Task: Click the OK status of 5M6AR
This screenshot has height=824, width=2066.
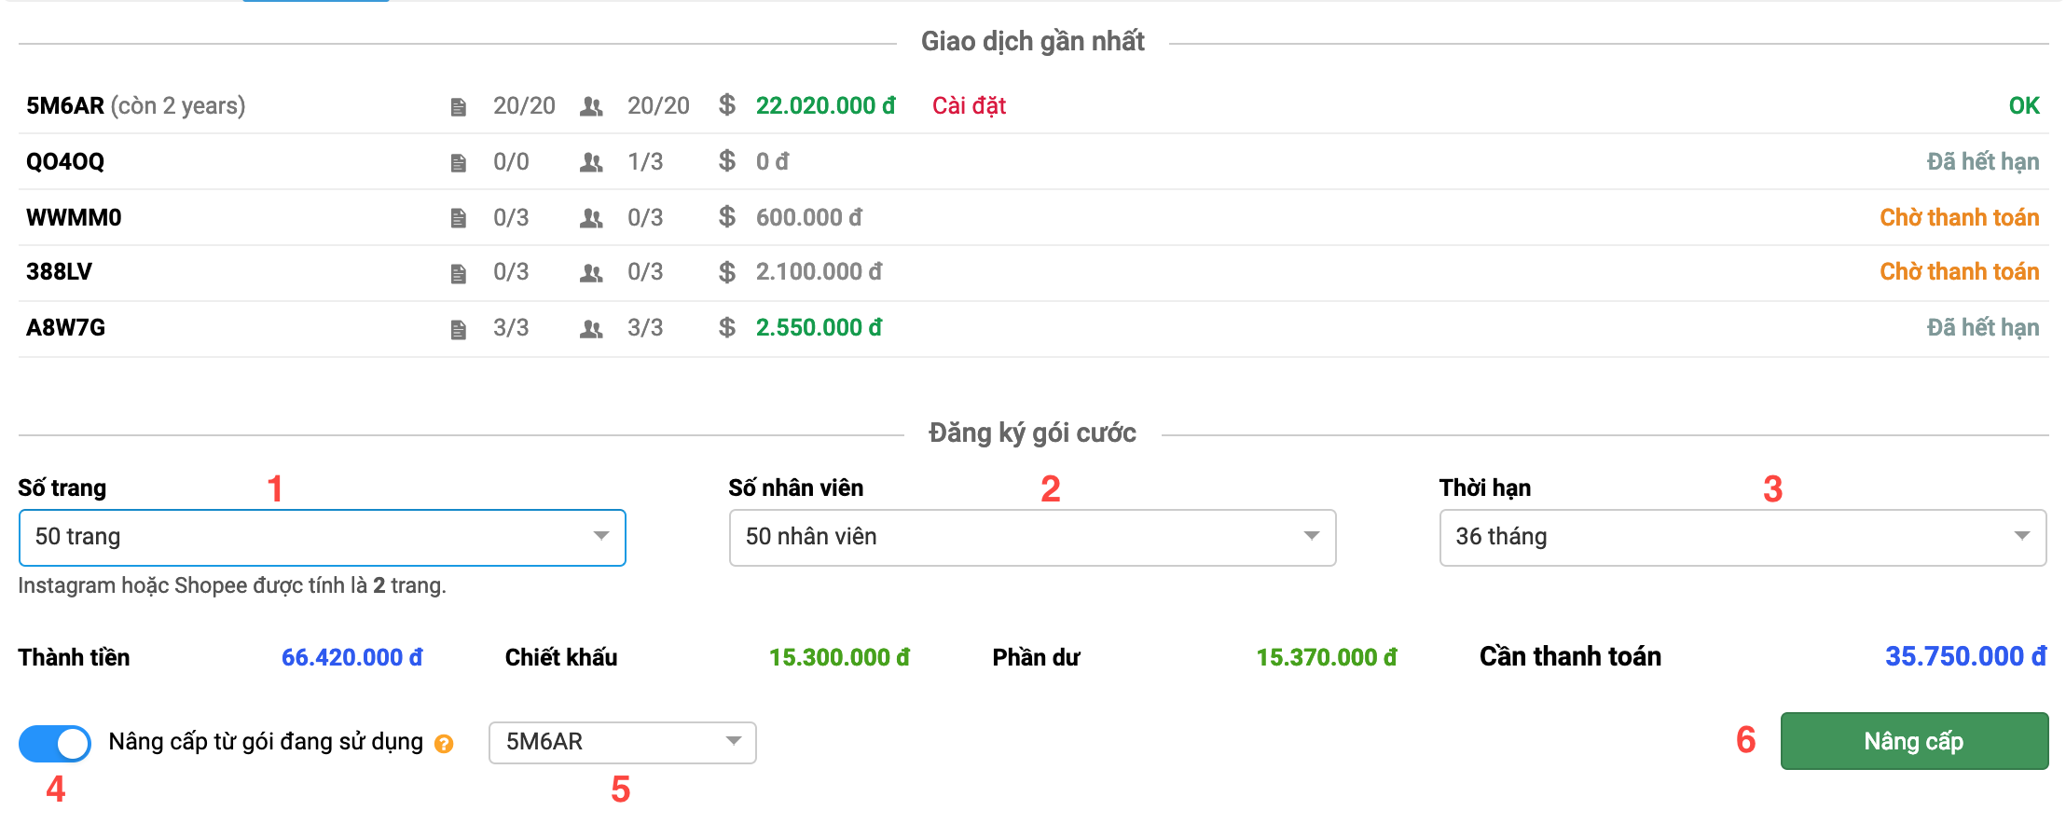Action: coord(2023,106)
